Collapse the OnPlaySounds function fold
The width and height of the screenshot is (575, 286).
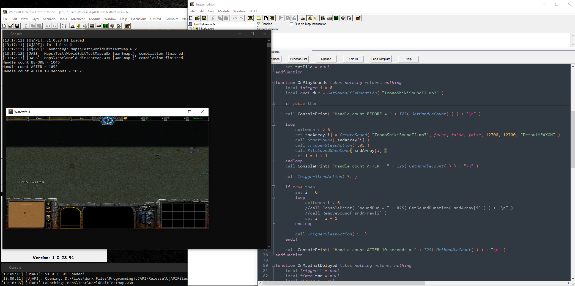[x=273, y=82]
